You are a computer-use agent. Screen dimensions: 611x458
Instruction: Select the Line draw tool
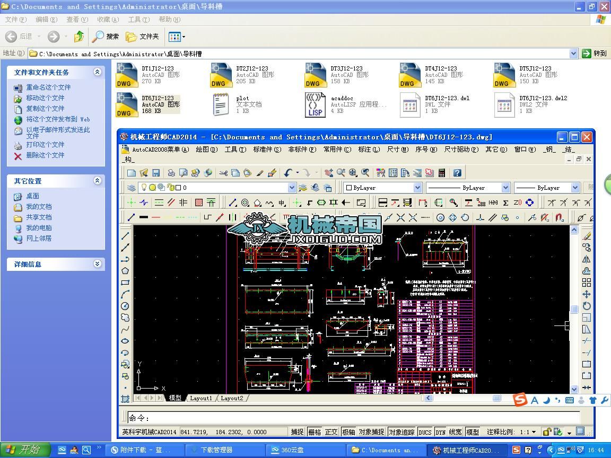point(125,236)
